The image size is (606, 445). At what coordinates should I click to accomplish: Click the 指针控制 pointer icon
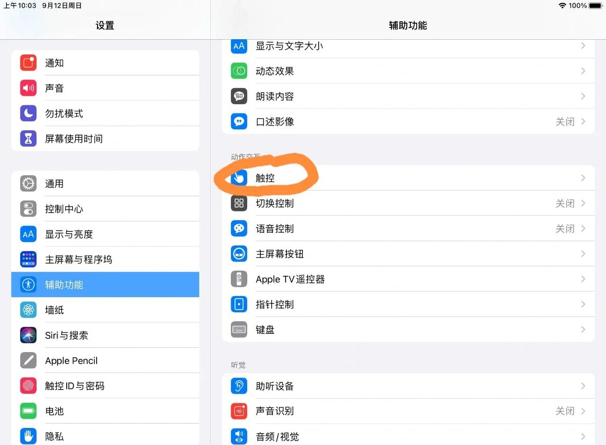(x=239, y=304)
